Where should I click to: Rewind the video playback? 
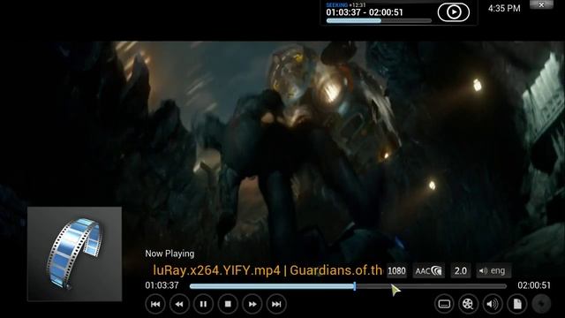coord(179,304)
